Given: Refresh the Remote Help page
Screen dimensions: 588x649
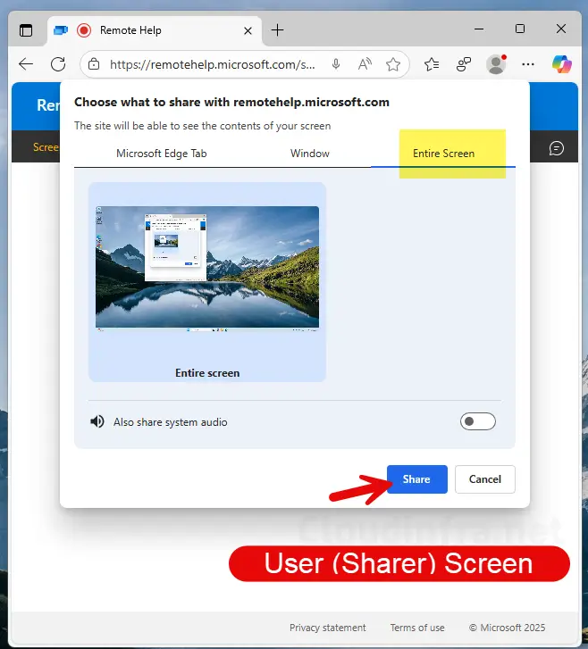Looking at the screenshot, I should [x=58, y=64].
